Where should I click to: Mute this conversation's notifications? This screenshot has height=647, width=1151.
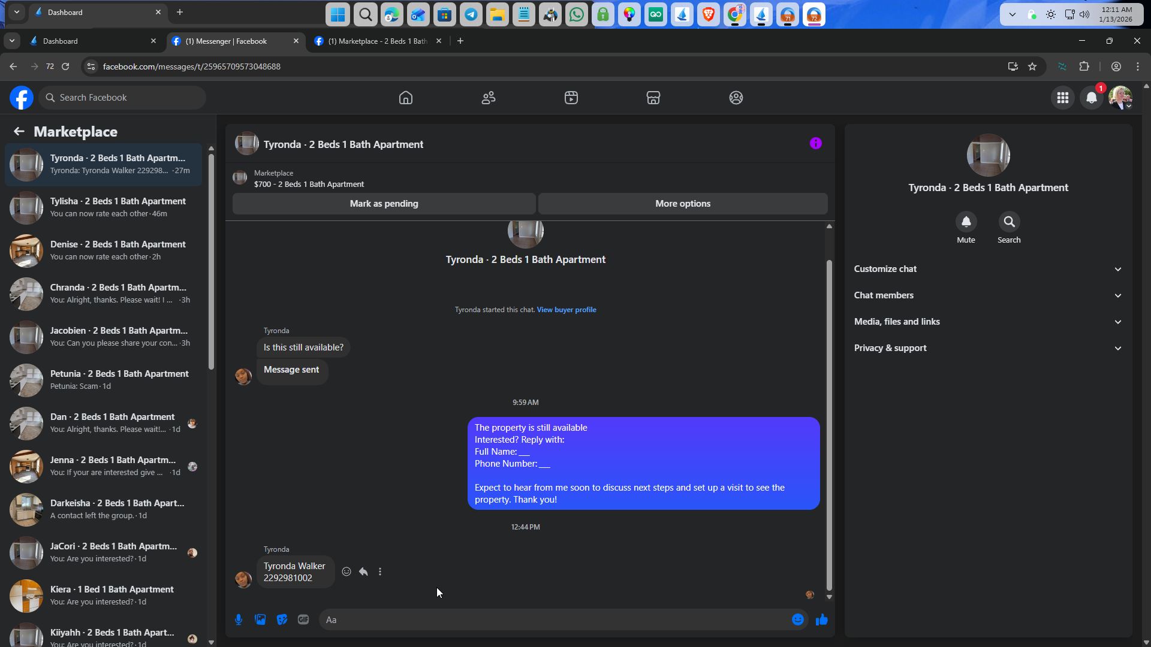(966, 222)
